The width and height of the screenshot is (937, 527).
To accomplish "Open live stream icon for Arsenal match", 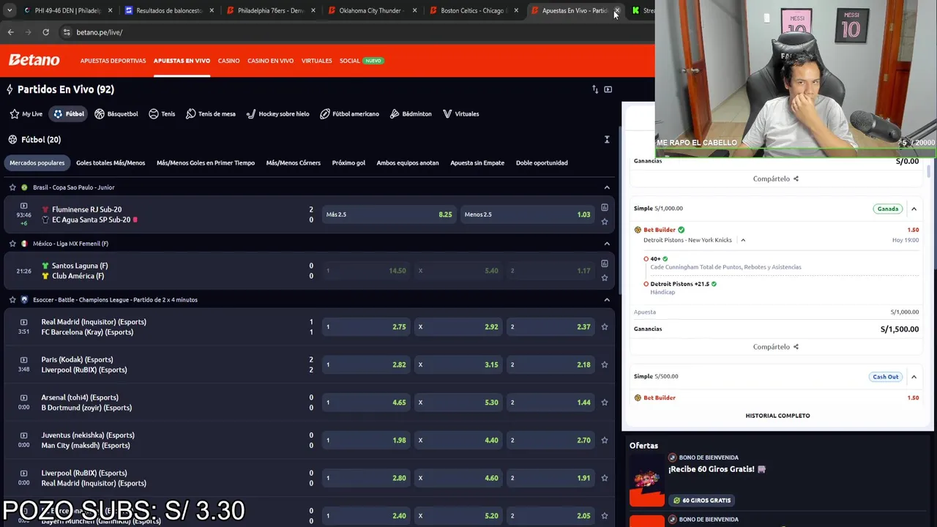I will tap(23, 397).
